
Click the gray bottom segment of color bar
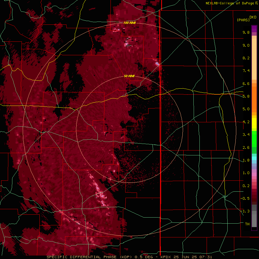click(254, 219)
